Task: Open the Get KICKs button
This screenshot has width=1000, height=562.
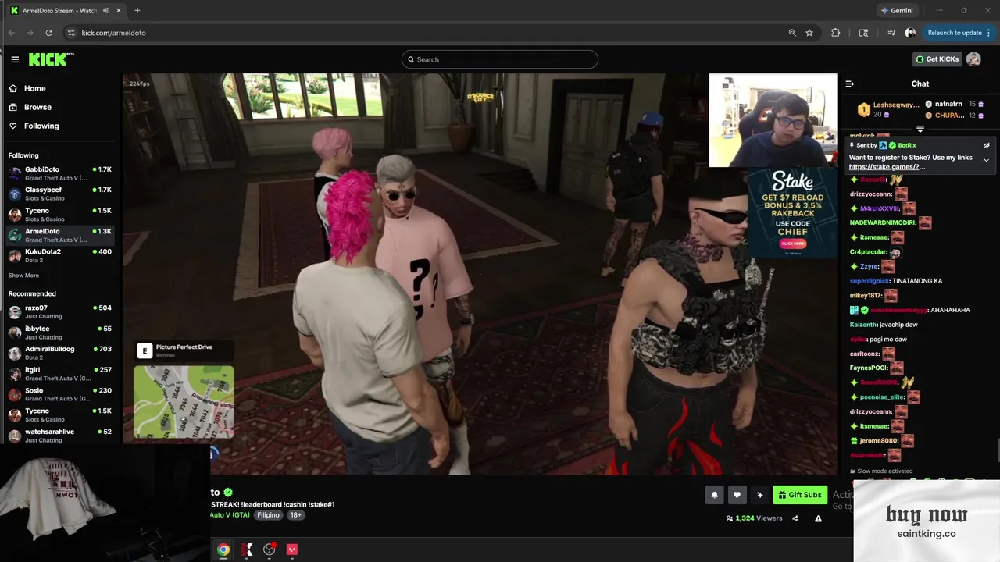Action: tap(937, 59)
